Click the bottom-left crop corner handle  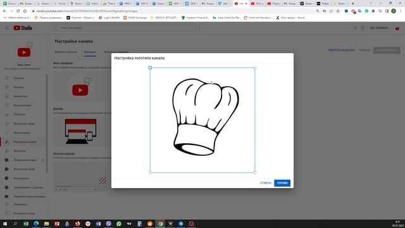(x=150, y=172)
